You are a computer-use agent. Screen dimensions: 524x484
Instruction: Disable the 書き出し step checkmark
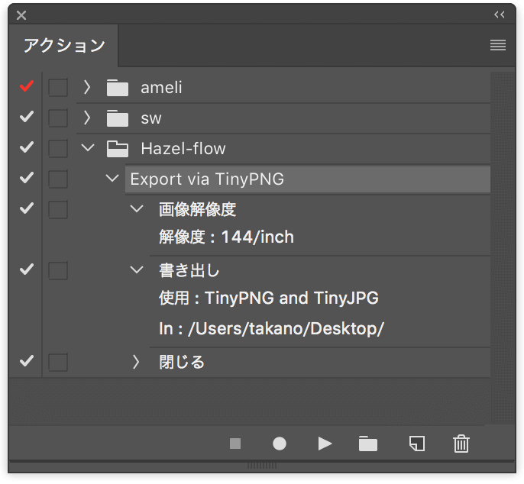[x=27, y=269]
